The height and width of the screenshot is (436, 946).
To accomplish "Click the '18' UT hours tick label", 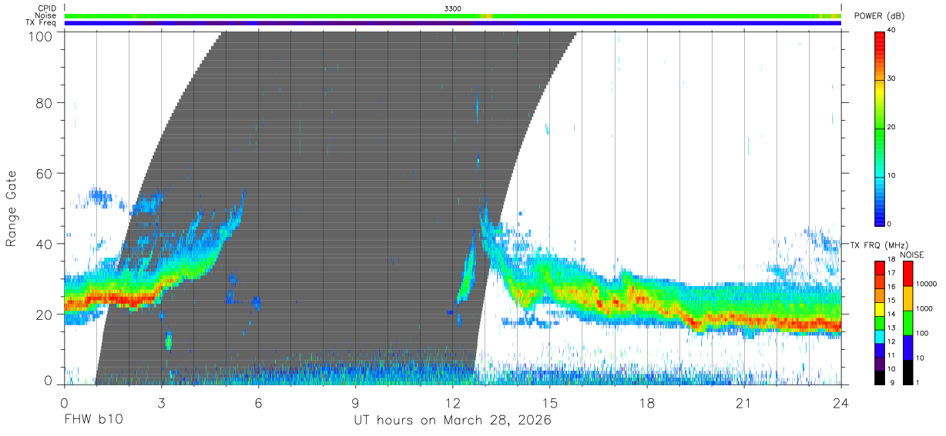I will click(647, 403).
